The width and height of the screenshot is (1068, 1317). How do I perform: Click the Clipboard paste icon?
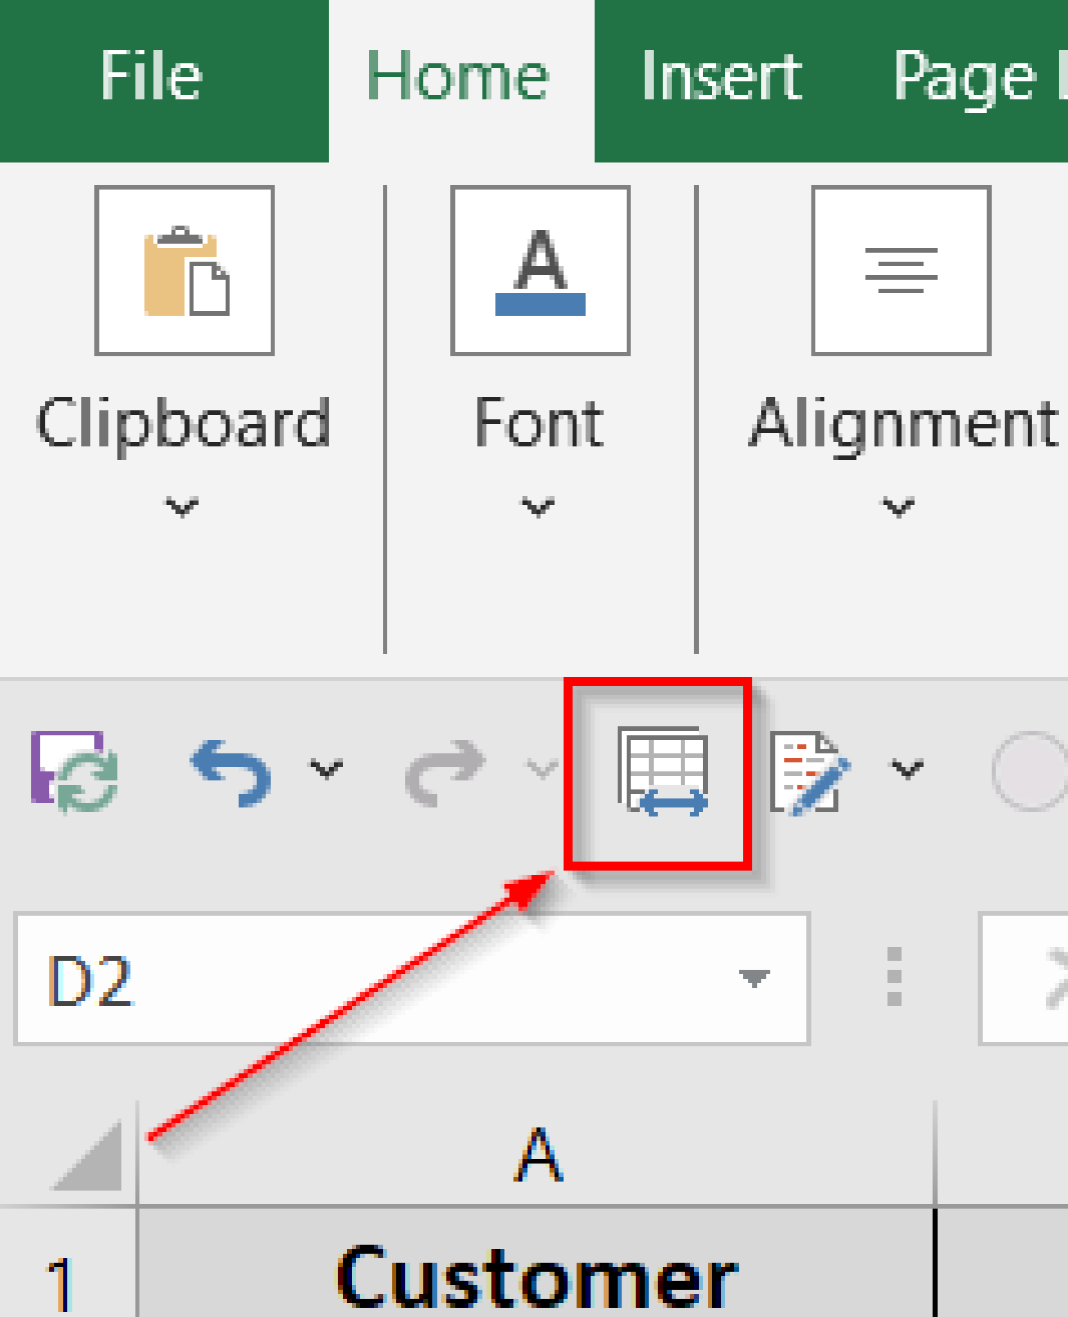click(185, 271)
